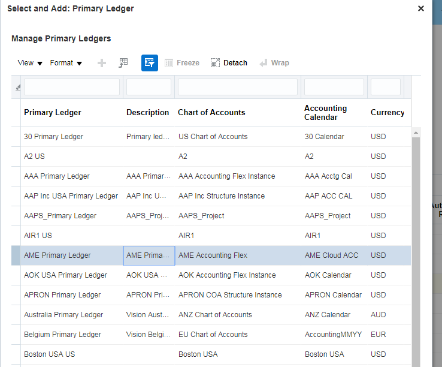Click the Query By Example filter icon
This screenshot has width=442, height=367.
(x=150, y=63)
